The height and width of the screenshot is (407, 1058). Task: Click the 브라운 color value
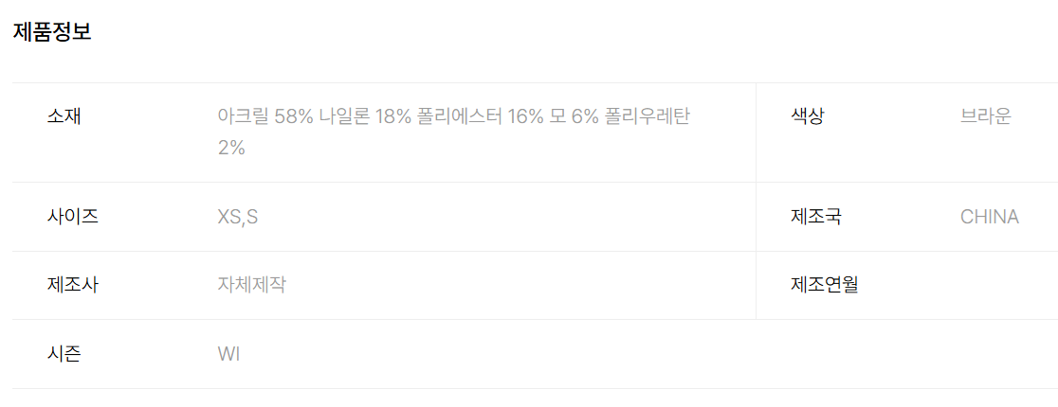point(986,116)
